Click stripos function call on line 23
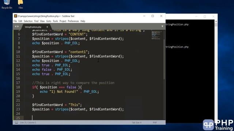The width and height of the screenshot is (234, 131). point(62,109)
